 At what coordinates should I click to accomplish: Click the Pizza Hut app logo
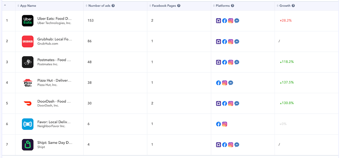click(27, 83)
